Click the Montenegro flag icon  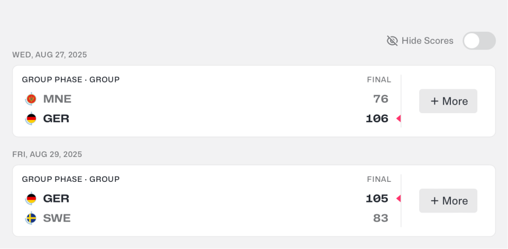pos(31,99)
